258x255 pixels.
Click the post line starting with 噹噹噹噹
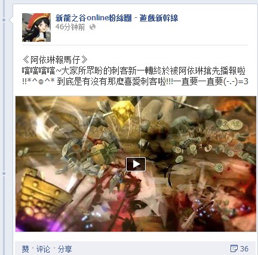[x=134, y=70]
